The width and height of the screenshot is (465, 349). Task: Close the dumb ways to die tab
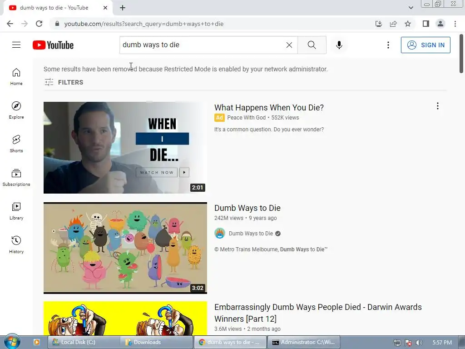(x=105, y=8)
